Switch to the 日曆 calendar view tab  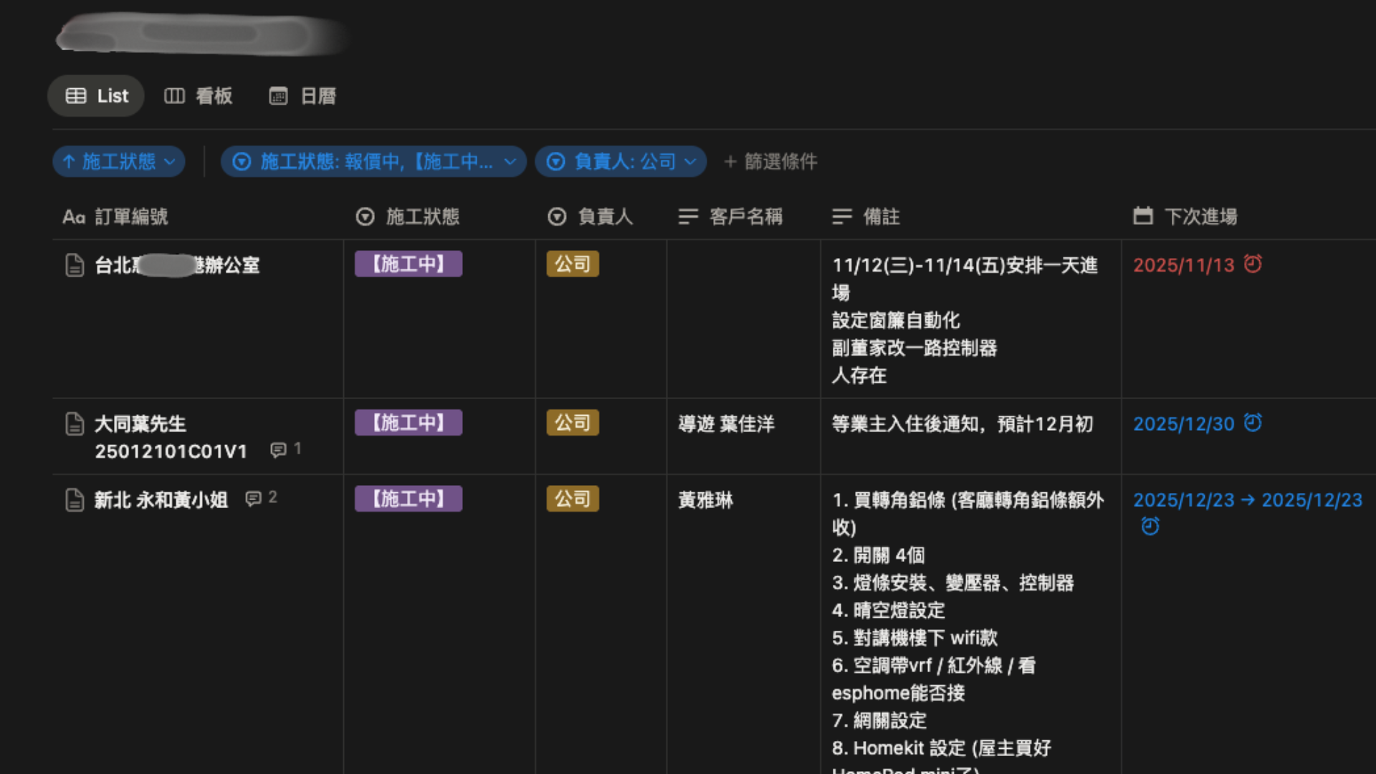pos(302,96)
